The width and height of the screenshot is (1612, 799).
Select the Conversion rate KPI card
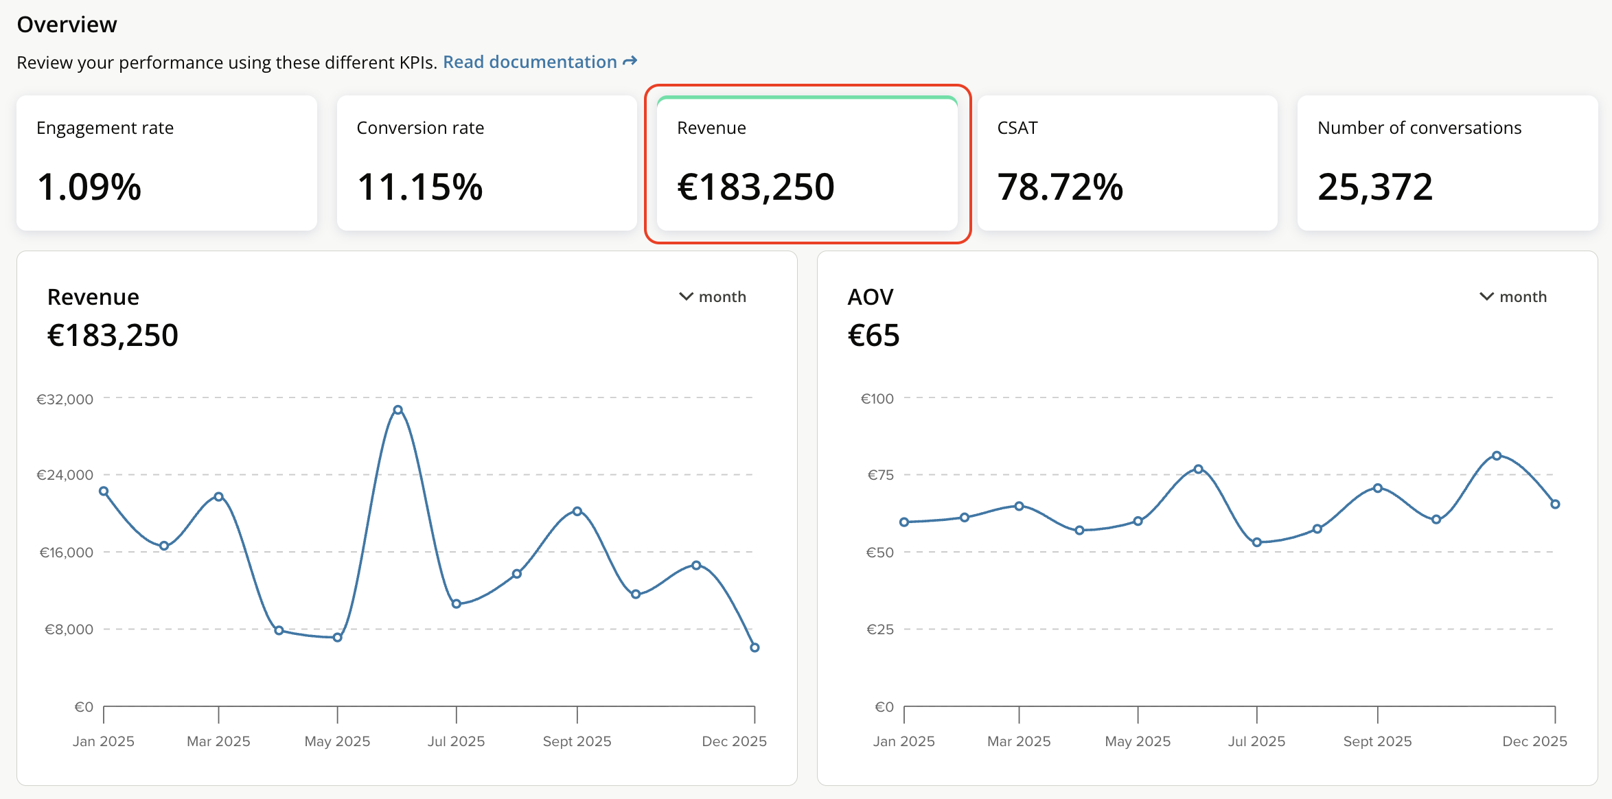click(487, 163)
